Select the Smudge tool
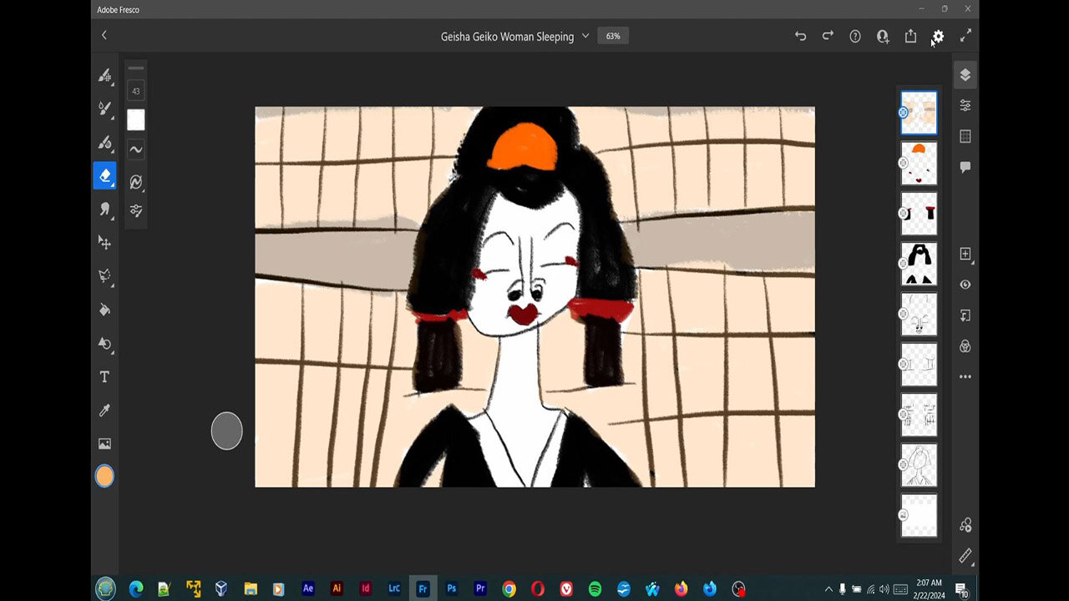This screenshot has width=1069, height=601. click(x=104, y=209)
